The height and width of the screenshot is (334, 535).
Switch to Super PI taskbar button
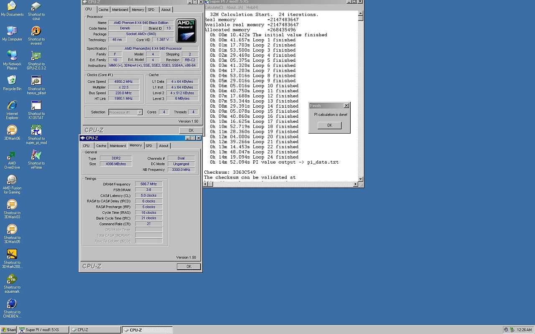(x=43, y=330)
